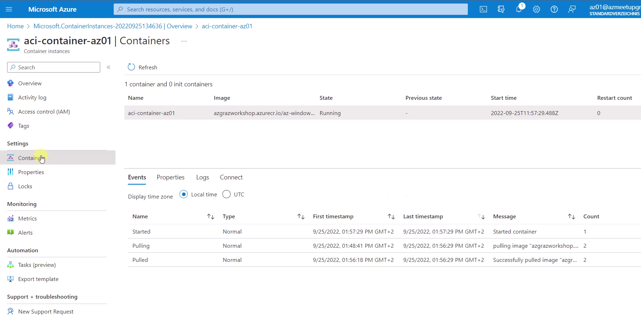The image size is (641, 316).
Task: Switch to the Connect tab
Action: (x=231, y=177)
